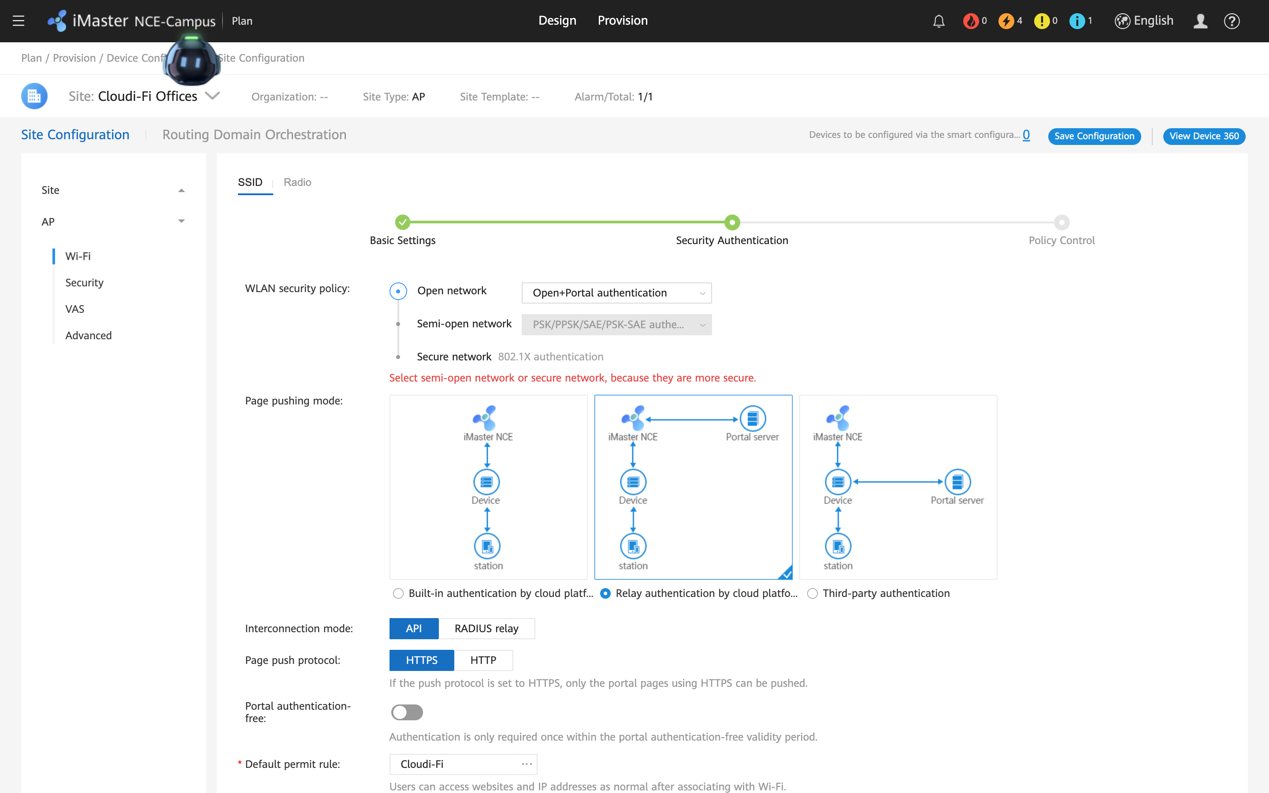Open the hamburger main menu
The height and width of the screenshot is (793, 1269).
[x=19, y=21]
